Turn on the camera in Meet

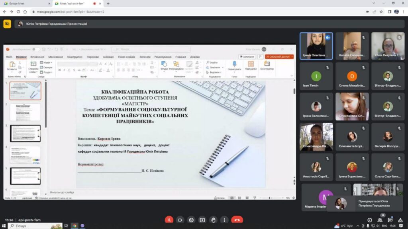click(x=180, y=220)
